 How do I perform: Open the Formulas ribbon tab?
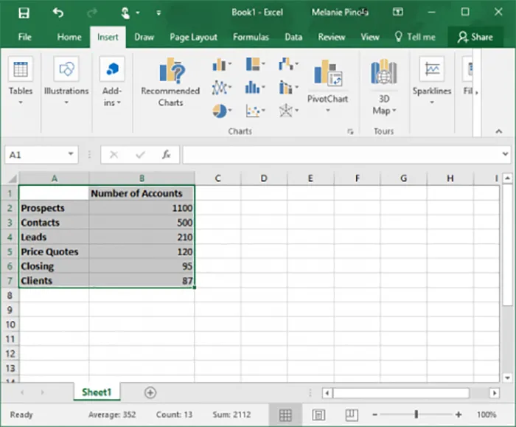coord(251,37)
